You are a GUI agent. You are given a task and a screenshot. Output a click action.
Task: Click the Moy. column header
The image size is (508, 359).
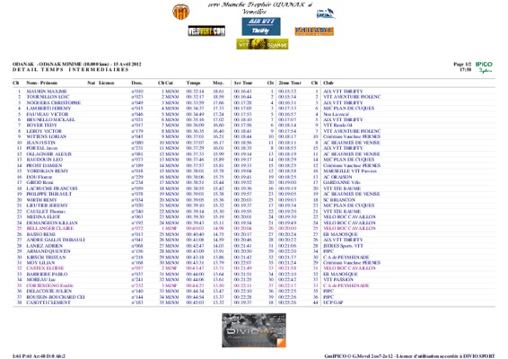(x=218, y=83)
